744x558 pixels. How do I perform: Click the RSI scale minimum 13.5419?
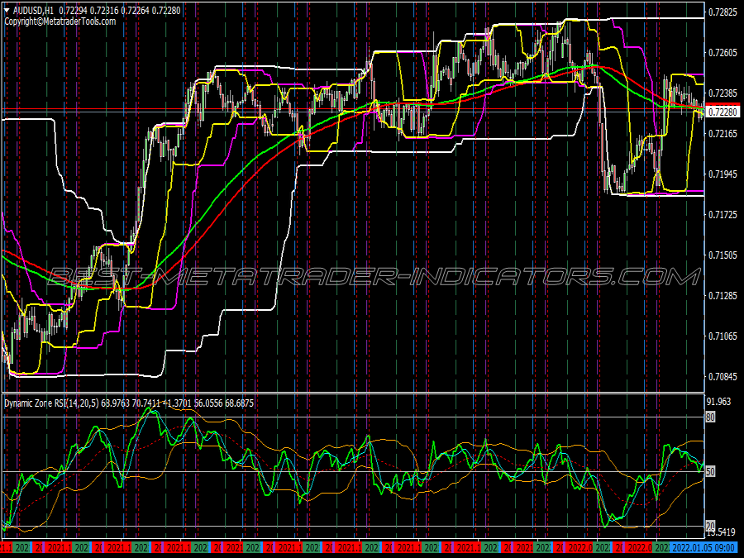coord(721,532)
